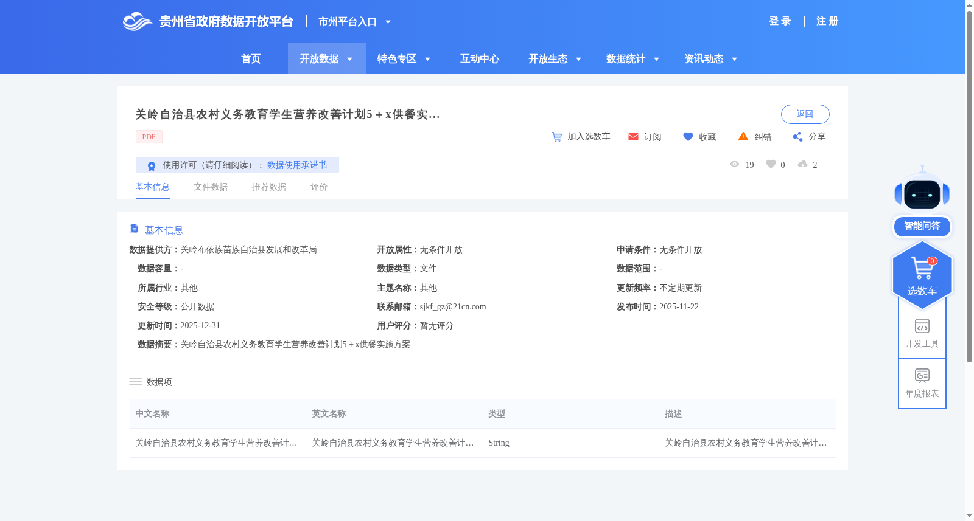
Task: Click the page vertical scrollbar
Action: tap(969, 186)
